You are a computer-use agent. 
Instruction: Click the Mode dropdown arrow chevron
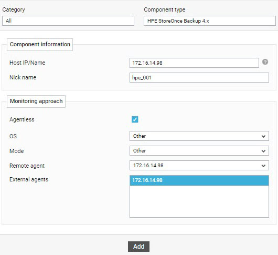pos(263,151)
